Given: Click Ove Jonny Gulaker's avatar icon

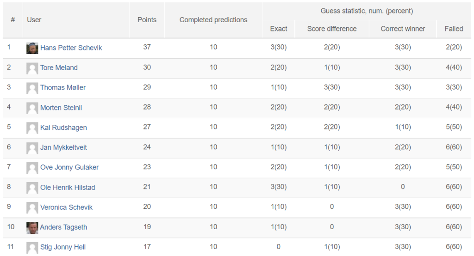Looking at the screenshot, I should pyautogui.click(x=32, y=168).
